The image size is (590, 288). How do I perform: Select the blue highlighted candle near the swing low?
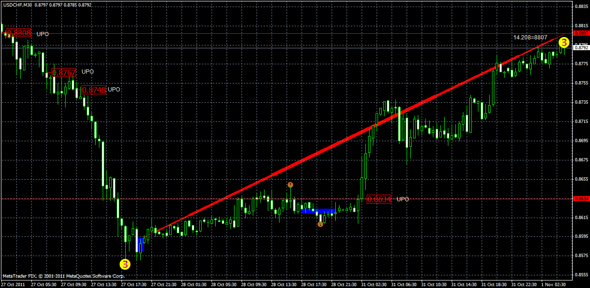pos(141,244)
